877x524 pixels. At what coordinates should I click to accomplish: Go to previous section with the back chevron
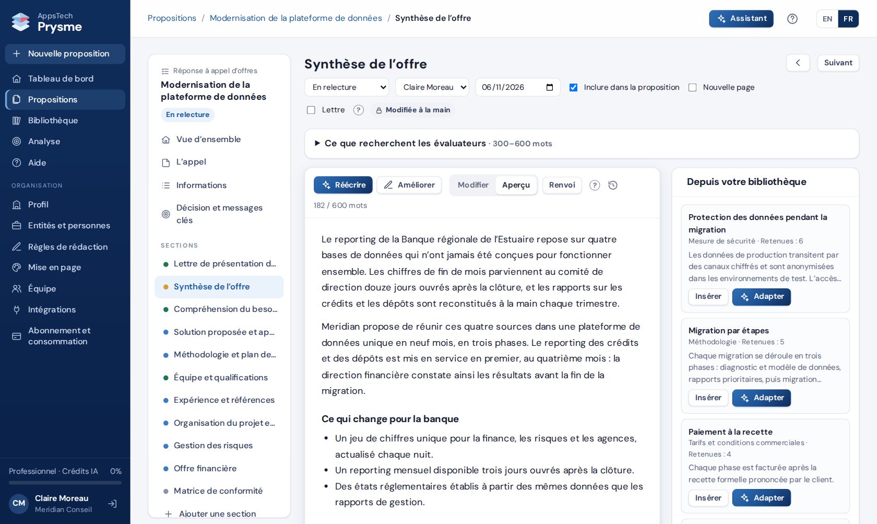coord(798,63)
